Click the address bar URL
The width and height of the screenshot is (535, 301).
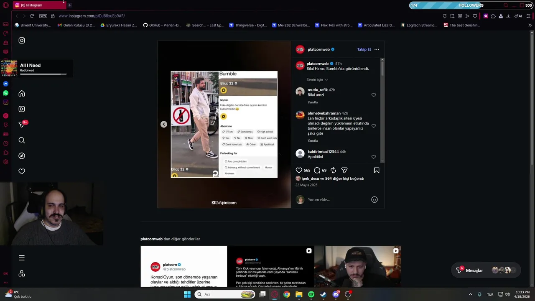pyautogui.click(x=92, y=16)
